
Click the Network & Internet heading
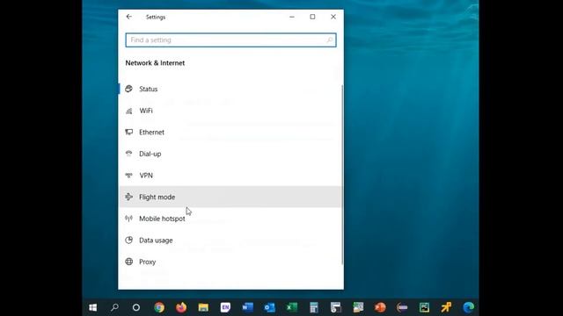(155, 63)
